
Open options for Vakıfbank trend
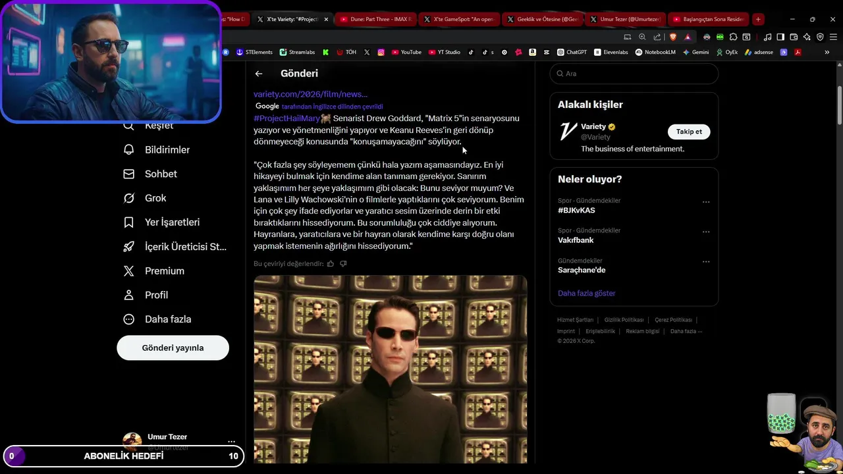(x=706, y=232)
